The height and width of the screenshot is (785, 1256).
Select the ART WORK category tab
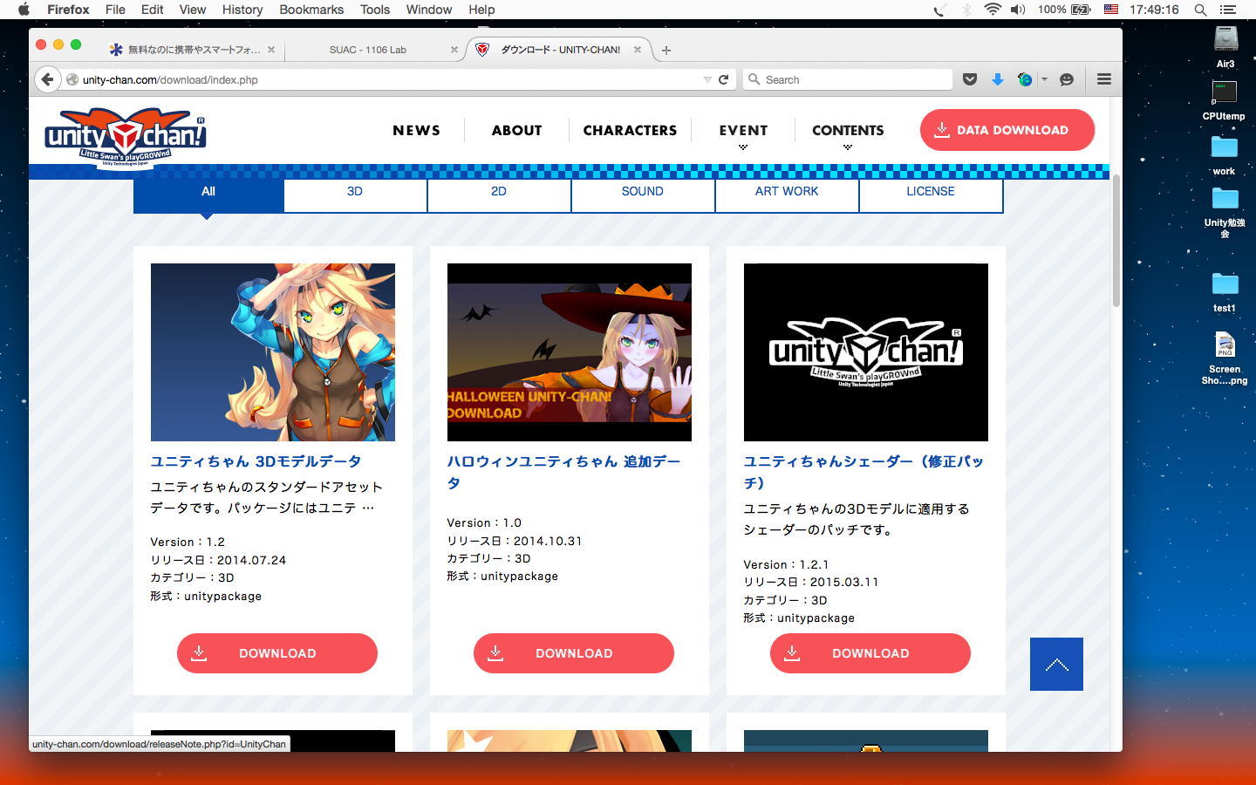pos(787,195)
